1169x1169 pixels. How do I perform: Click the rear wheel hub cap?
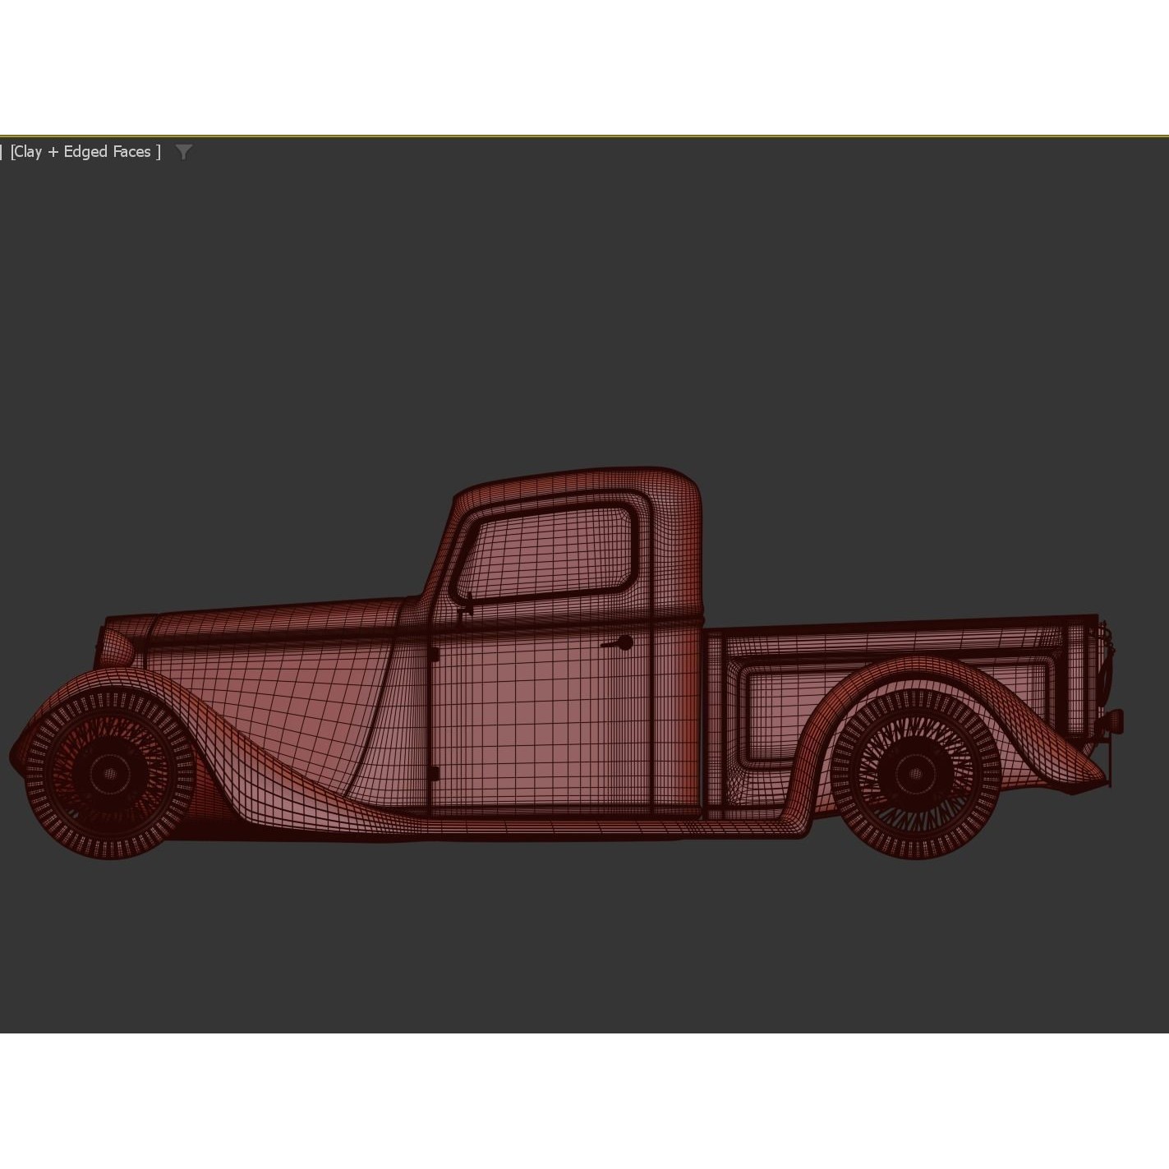tap(914, 772)
